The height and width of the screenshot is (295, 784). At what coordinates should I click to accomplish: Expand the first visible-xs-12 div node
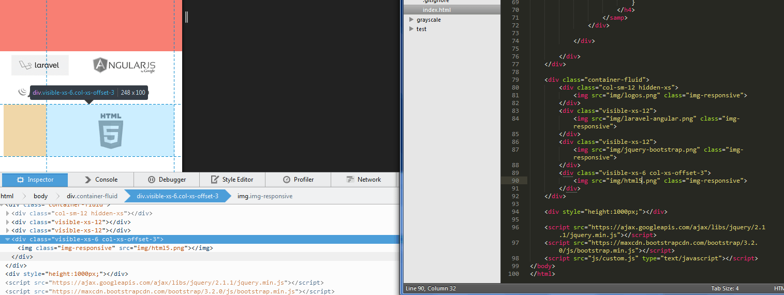pyautogui.click(x=7, y=222)
